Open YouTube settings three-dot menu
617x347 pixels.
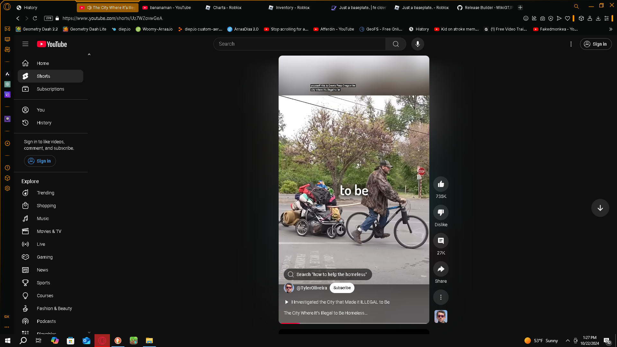571,44
